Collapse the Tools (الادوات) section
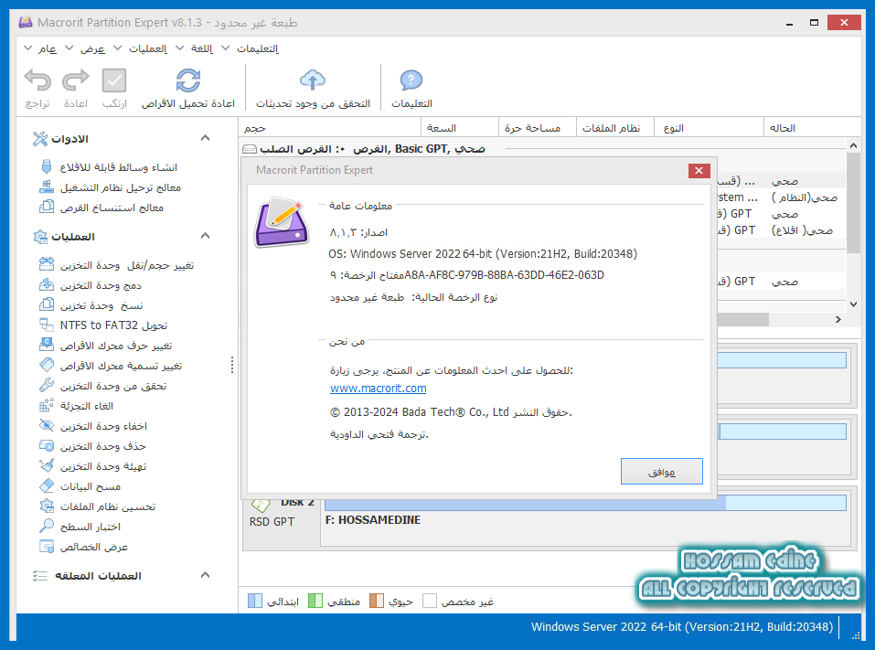Image resolution: width=875 pixels, height=650 pixels. pos(205,138)
